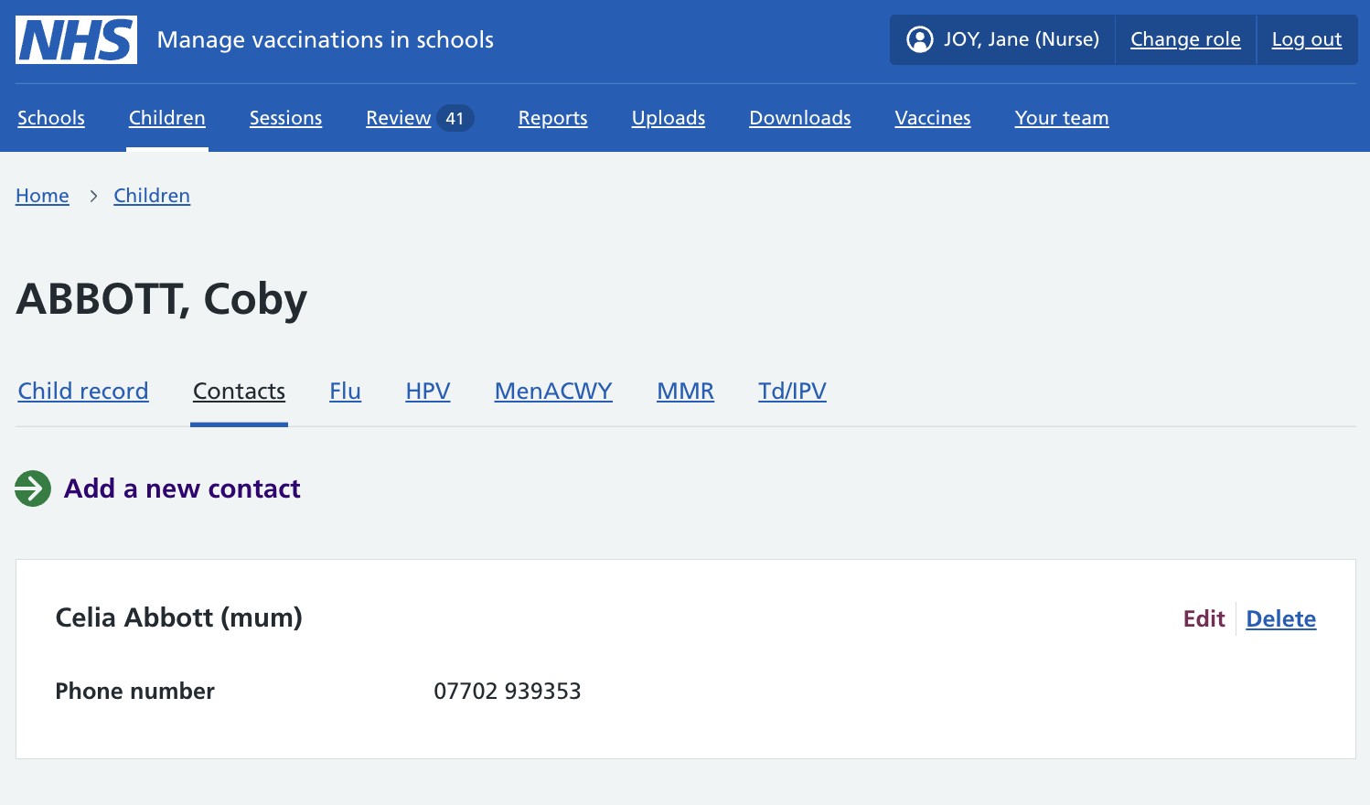1370x805 pixels.
Task: Switch to the HPV tab
Action: [428, 391]
